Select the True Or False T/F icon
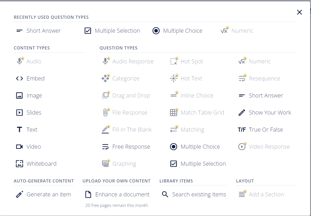The height and width of the screenshot is (216, 311). 242,130
